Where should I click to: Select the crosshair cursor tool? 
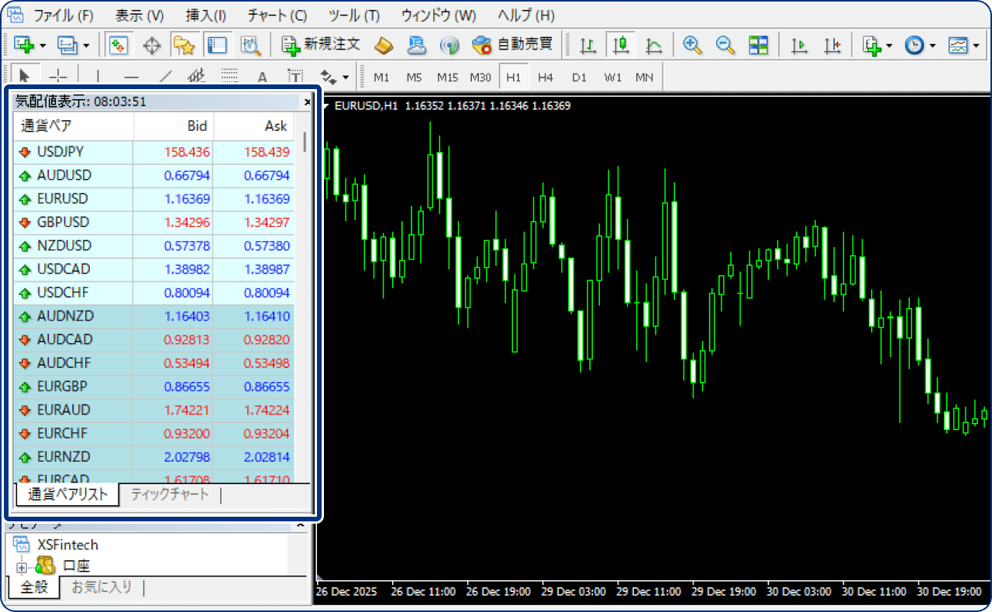pos(58,77)
